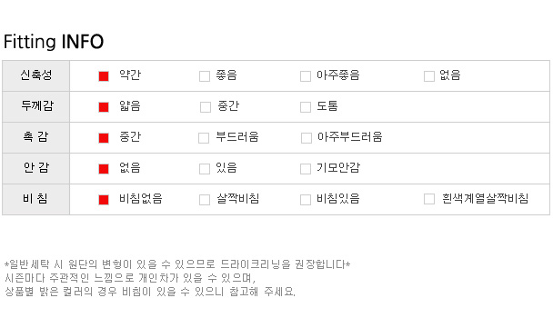Click the Fitting INFO heading

(x=54, y=42)
